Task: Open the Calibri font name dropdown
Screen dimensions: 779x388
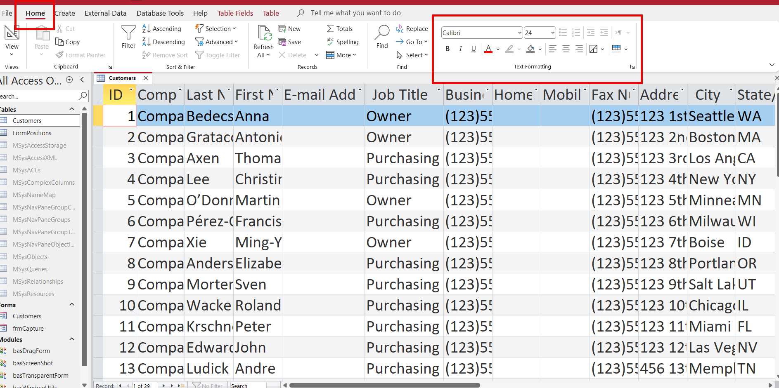Action: 519,33
